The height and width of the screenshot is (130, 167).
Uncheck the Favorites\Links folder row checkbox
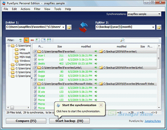click(x=35, y=68)
